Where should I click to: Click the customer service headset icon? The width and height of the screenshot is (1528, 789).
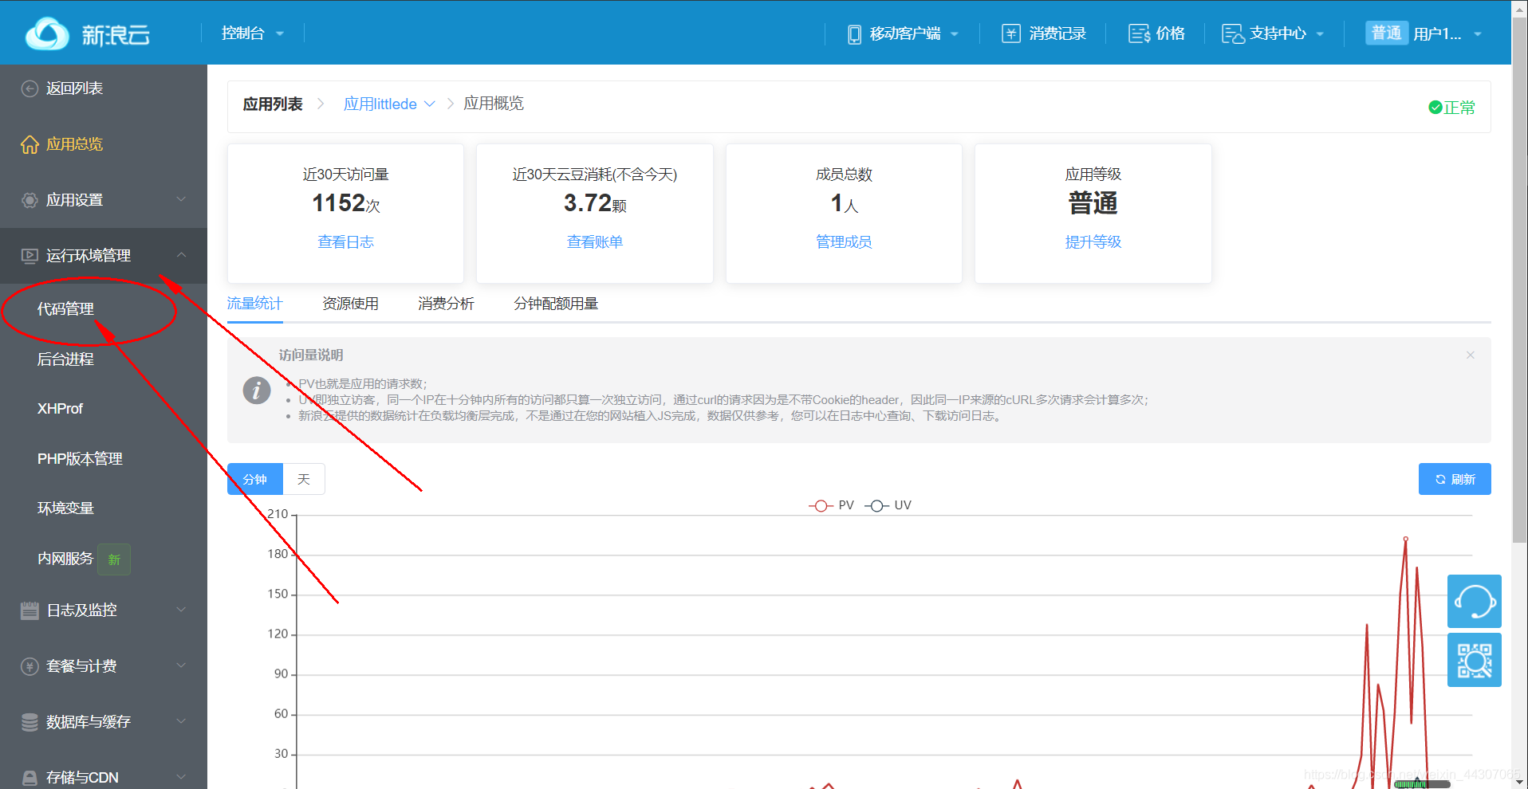coord(1474,601)
